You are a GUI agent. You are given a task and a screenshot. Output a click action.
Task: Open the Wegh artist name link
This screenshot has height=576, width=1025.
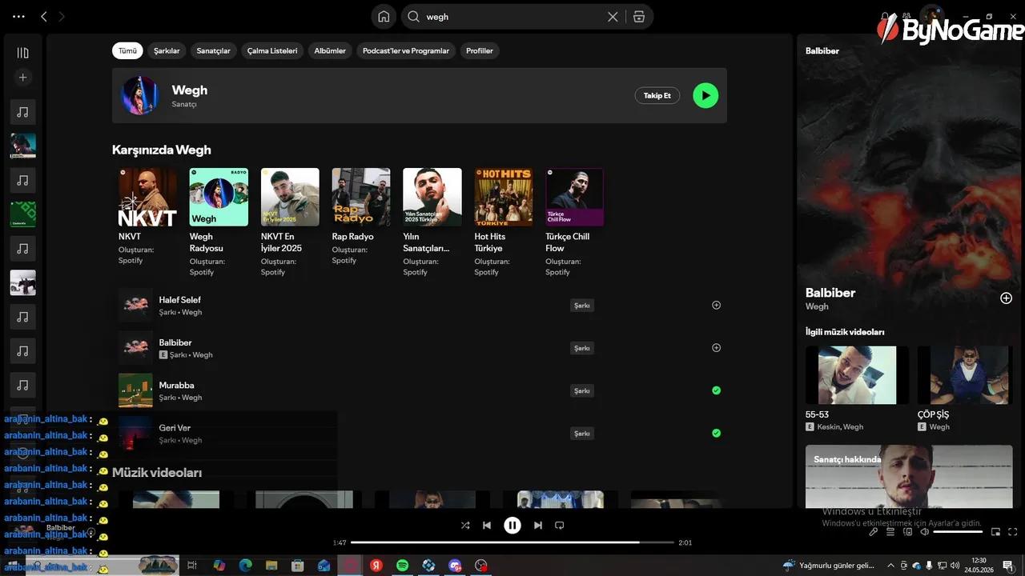(x=190, y=90)
